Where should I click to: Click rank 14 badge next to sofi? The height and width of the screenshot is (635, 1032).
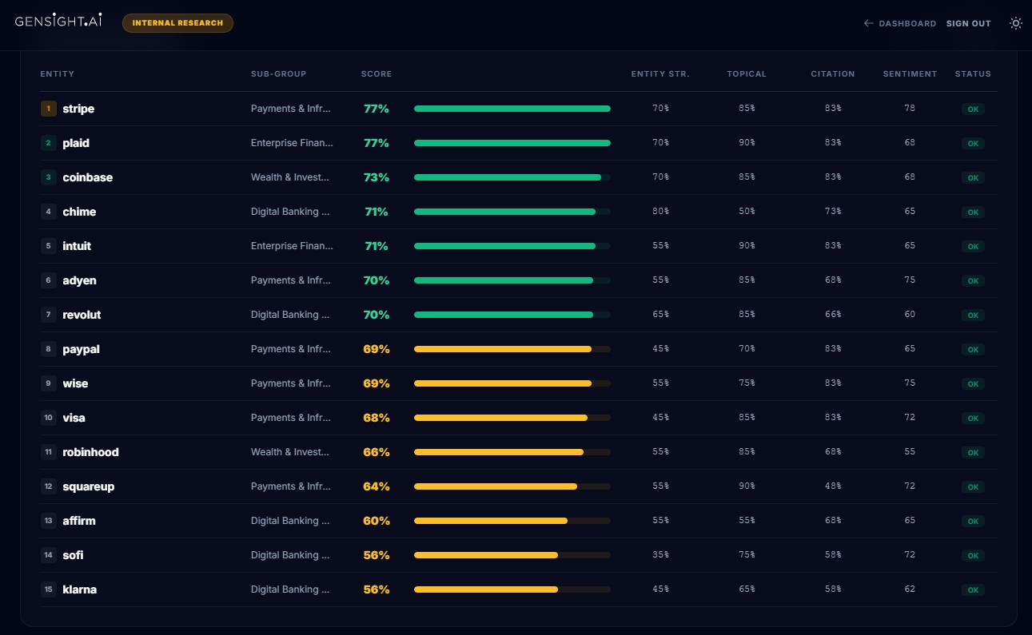tap(48, 555)
